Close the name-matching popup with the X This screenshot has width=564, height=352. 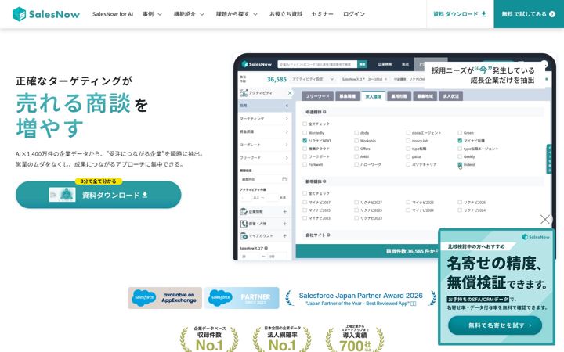[545, 220]
